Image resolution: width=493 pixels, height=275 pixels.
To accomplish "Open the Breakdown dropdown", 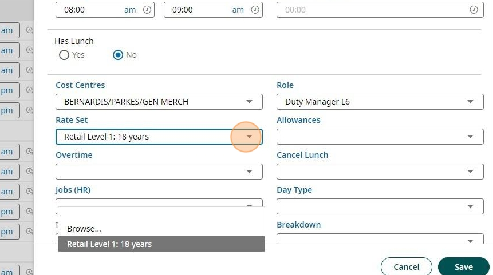I will coord(471,241).
